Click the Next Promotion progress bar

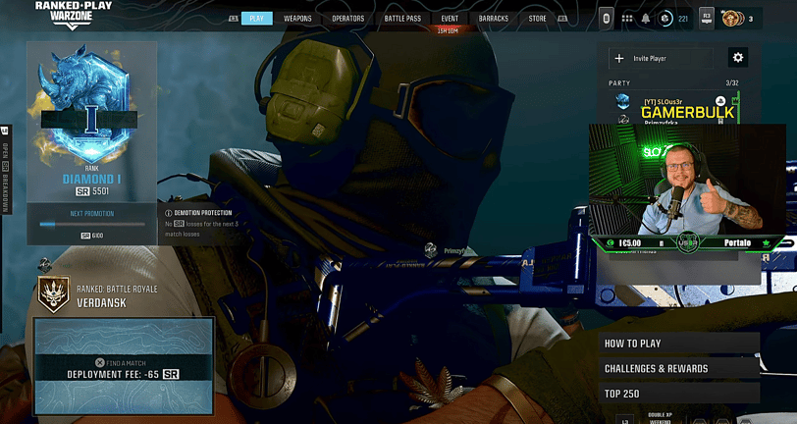pyautogui.click(x=92, y=224)
